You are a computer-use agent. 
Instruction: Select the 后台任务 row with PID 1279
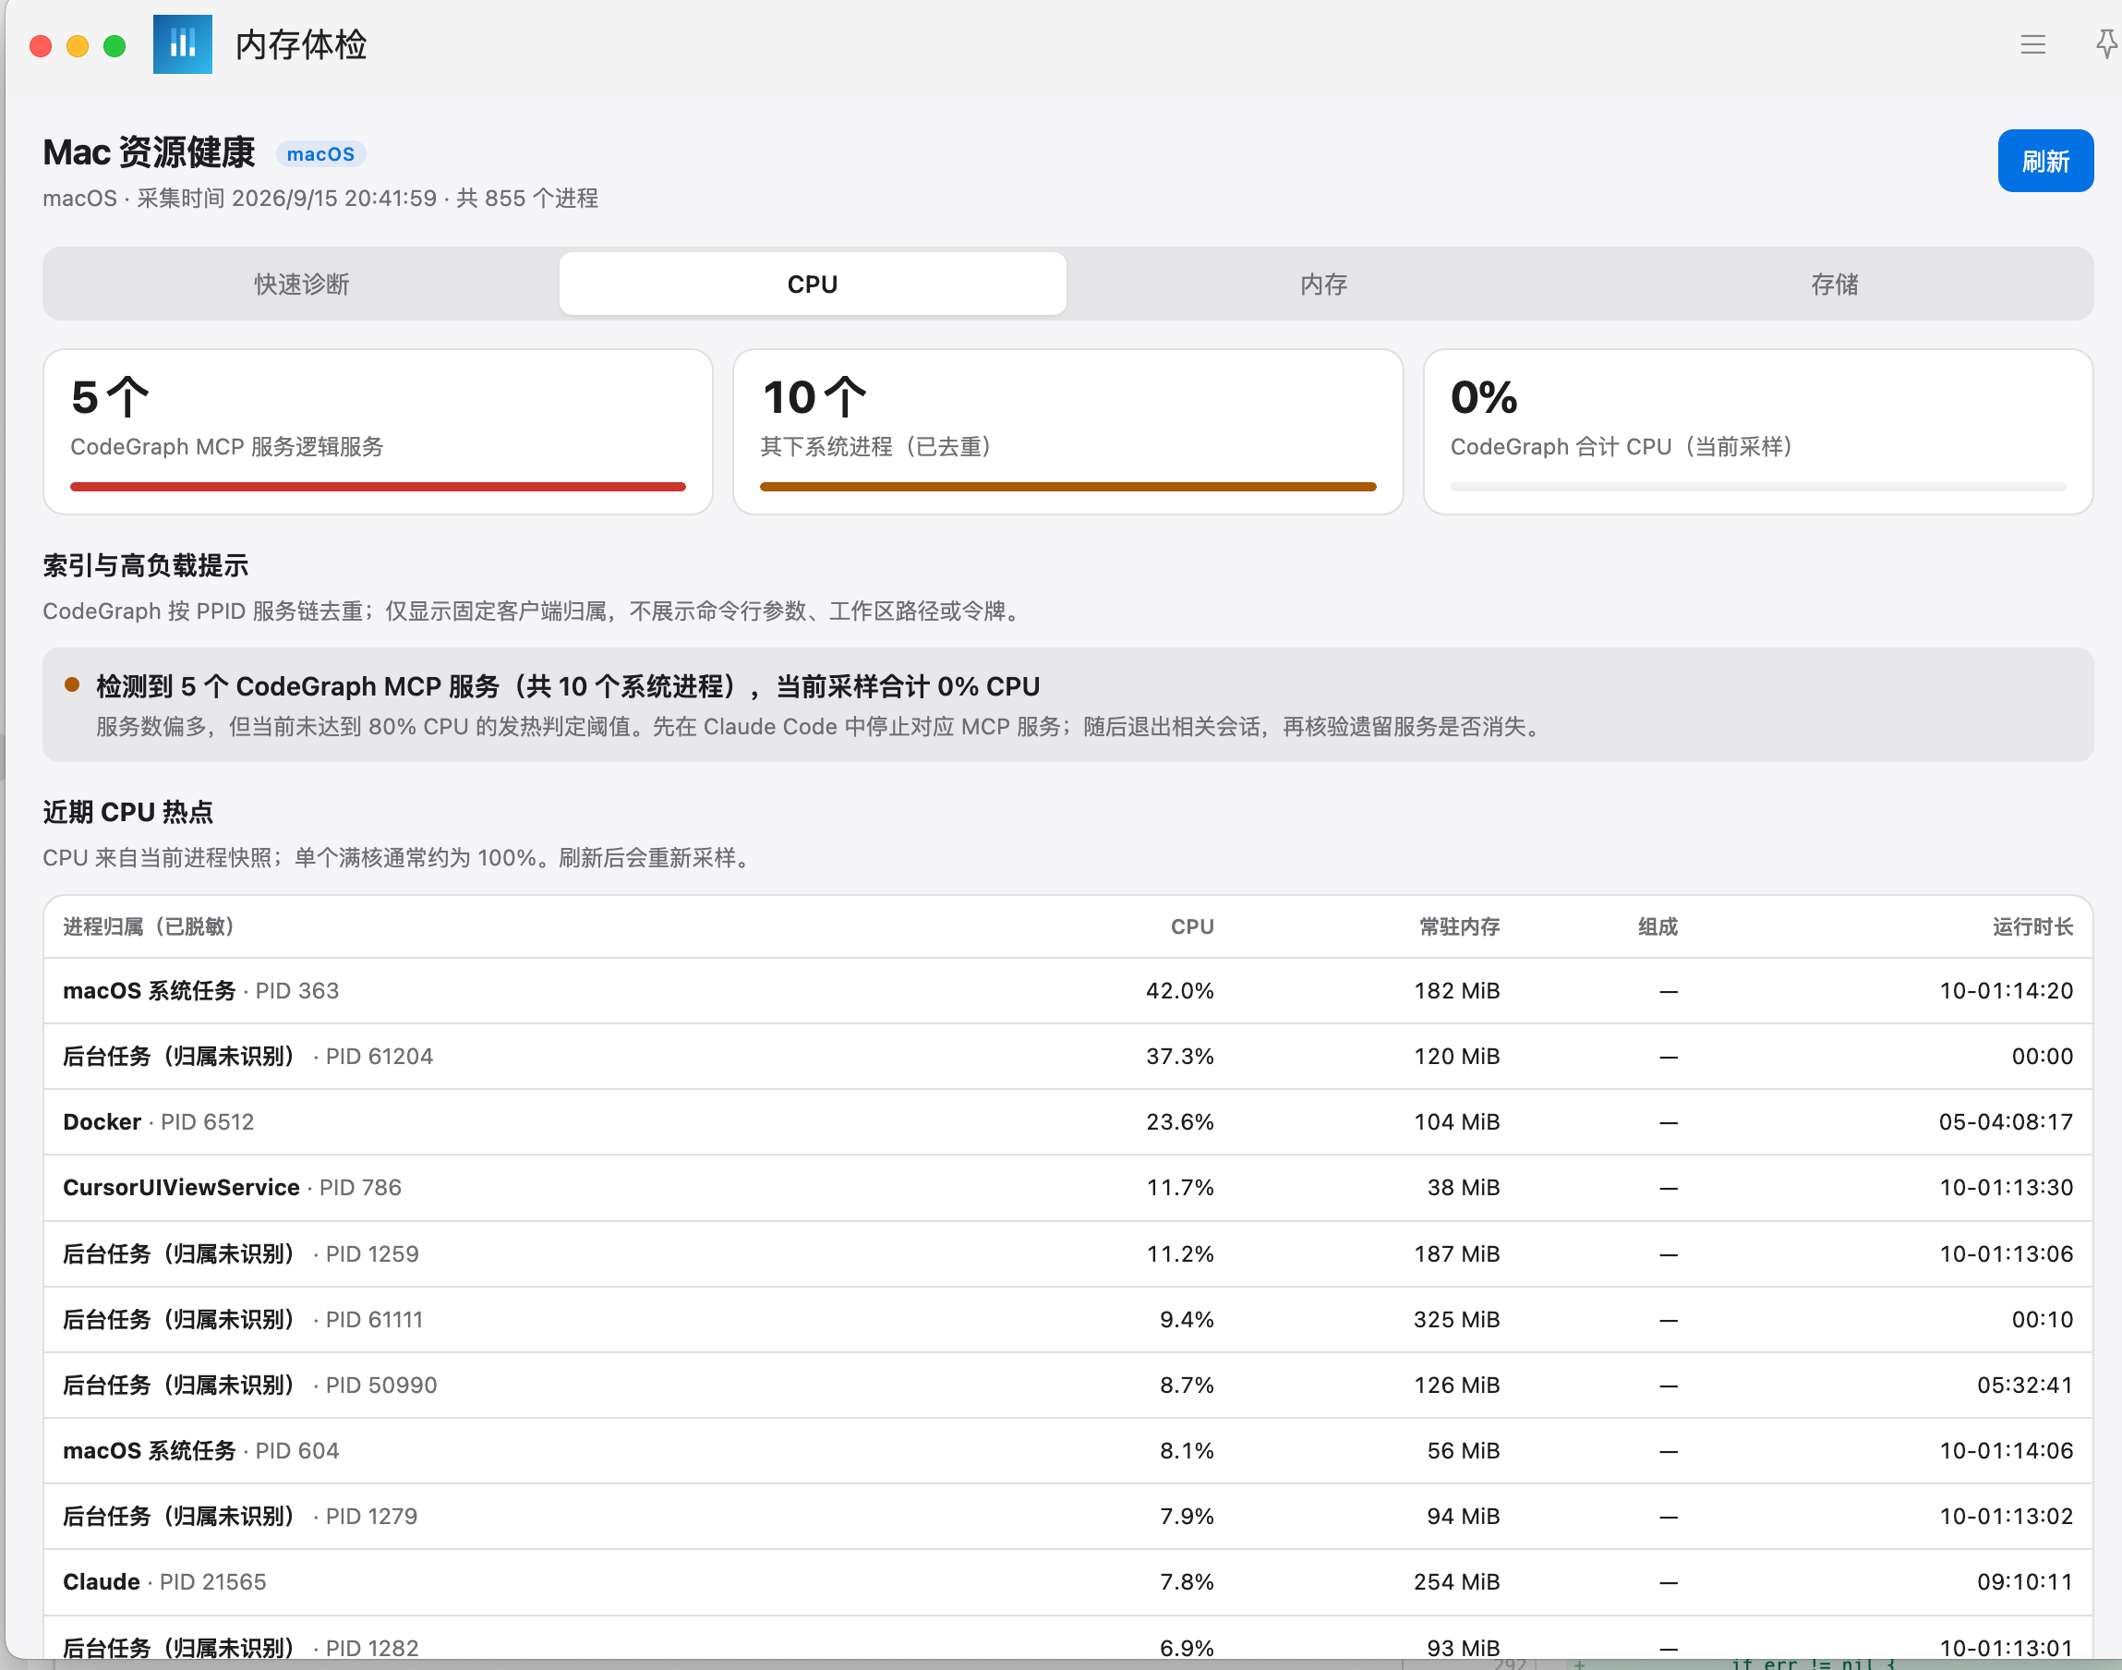point(1067,1516)
